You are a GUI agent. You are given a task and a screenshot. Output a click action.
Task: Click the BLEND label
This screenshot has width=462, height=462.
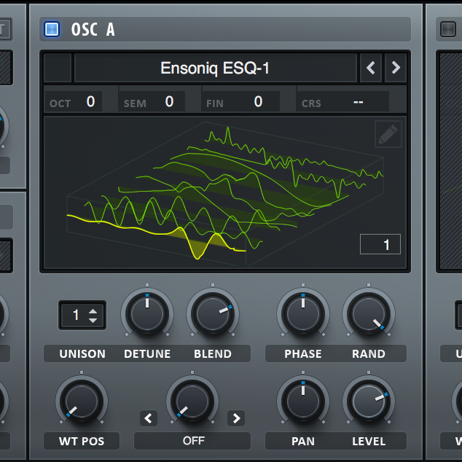[213, 354]
